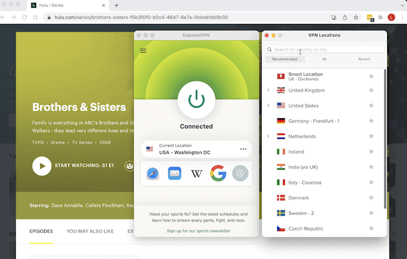This screenshot has height=259, width=407.
Task: Play Brothers & Sisters S1 E1 on Hulu
Action: pos(42,166)
